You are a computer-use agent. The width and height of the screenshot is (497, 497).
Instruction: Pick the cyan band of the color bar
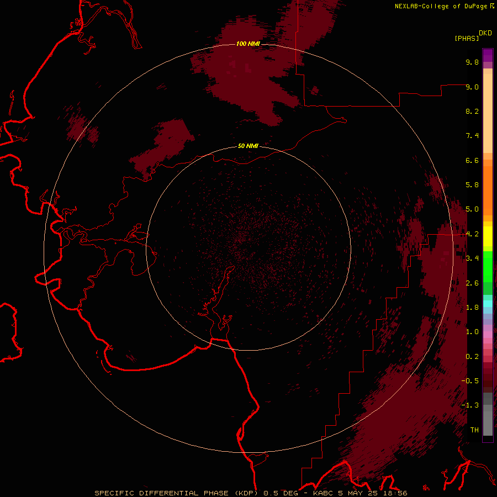pyautogui.click(x=488, y=304)
